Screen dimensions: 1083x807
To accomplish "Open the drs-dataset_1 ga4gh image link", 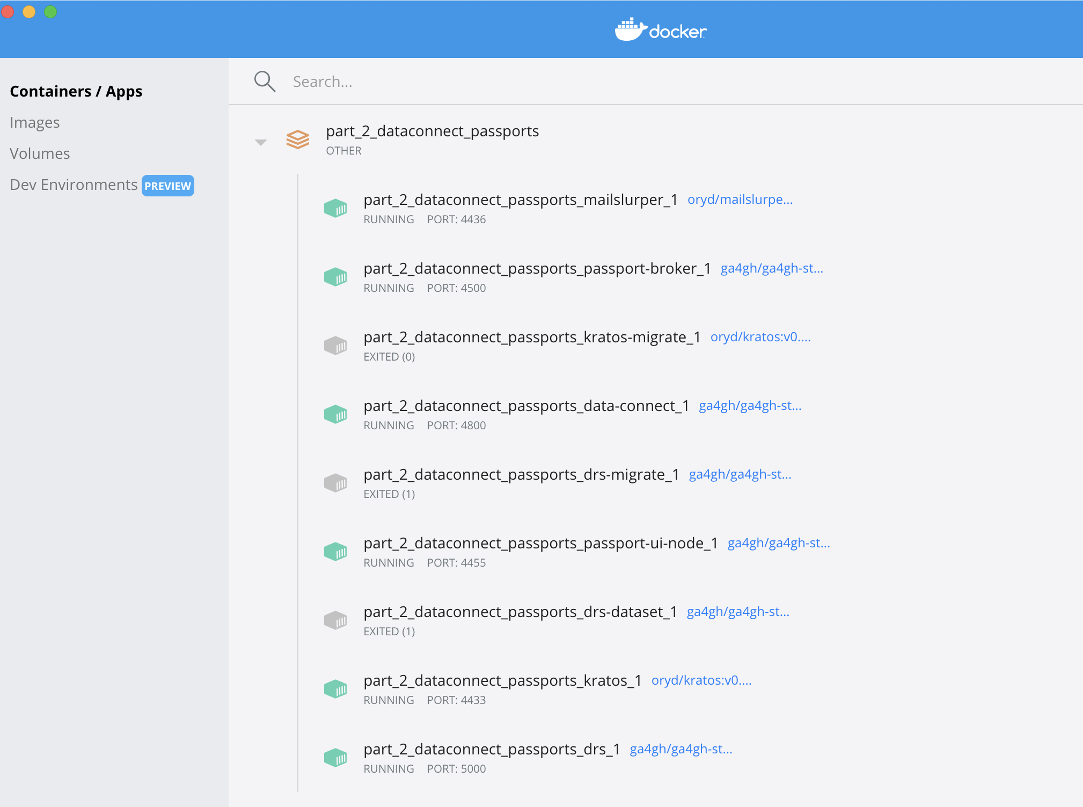I will tap(738, 612).
